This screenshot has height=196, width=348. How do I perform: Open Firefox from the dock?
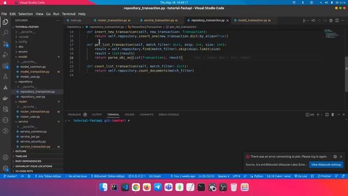point(147,187)
